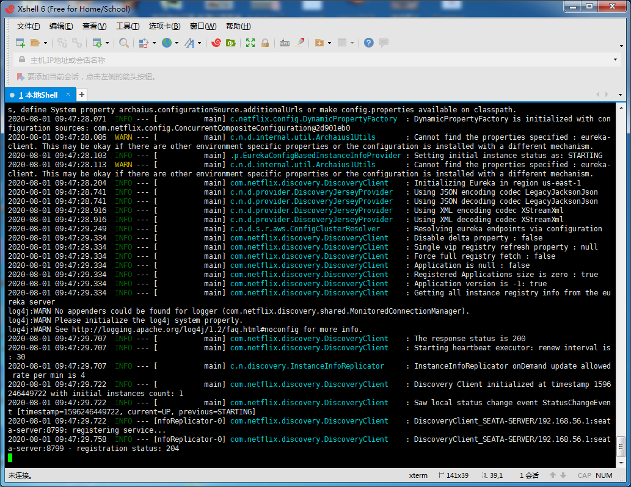
Task: Click the lock screen padlock icon
Action: (x=264, y=43)
